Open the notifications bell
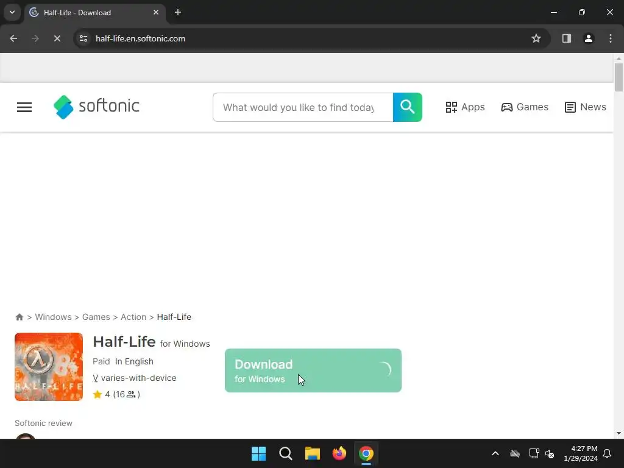 coord(607,453)
